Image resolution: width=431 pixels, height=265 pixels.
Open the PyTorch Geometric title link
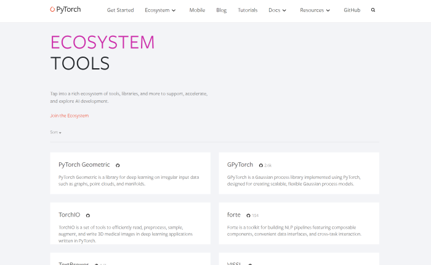pos(84,165)
